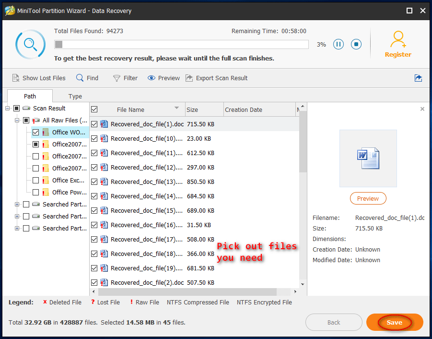Click the orange Save button

point(394,323)
